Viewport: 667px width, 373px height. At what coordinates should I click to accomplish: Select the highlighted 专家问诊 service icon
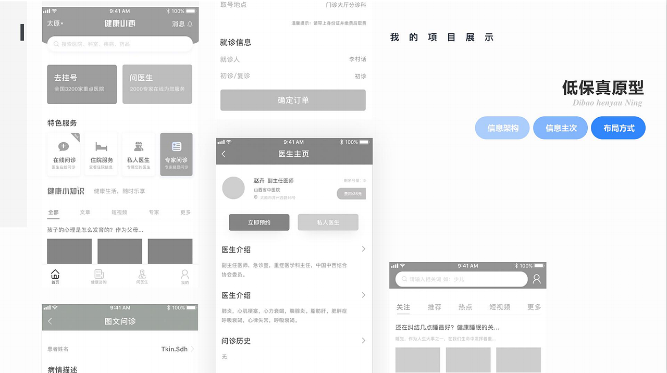pos(176,154)
